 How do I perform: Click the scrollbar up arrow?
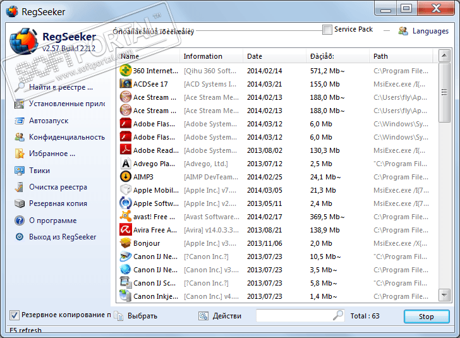444,55
